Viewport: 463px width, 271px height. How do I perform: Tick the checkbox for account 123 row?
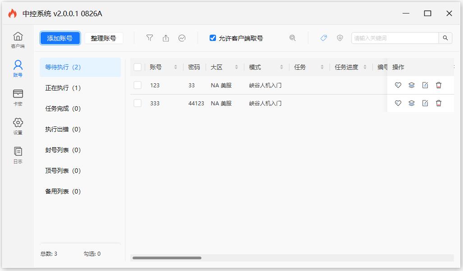(x=138, y=85)
